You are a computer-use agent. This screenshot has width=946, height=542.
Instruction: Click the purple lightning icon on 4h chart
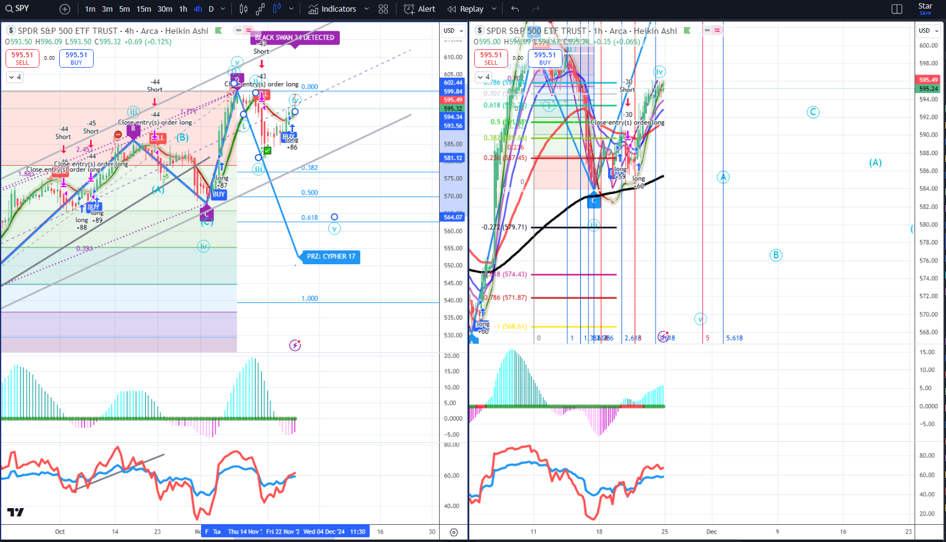tap(295, 345)
